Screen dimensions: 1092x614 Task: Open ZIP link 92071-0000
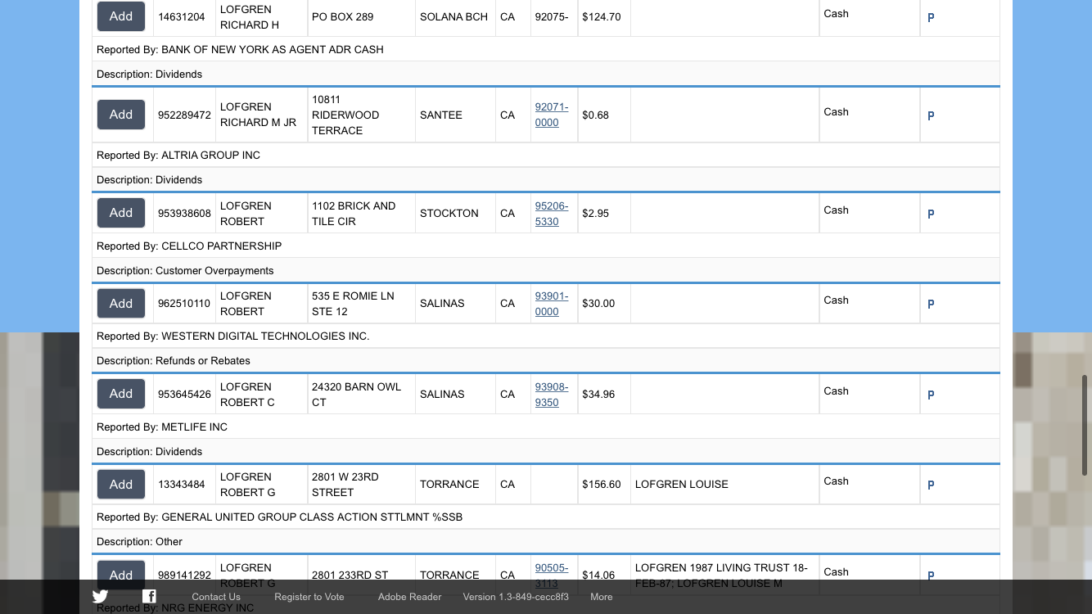(x=552, y=115)
